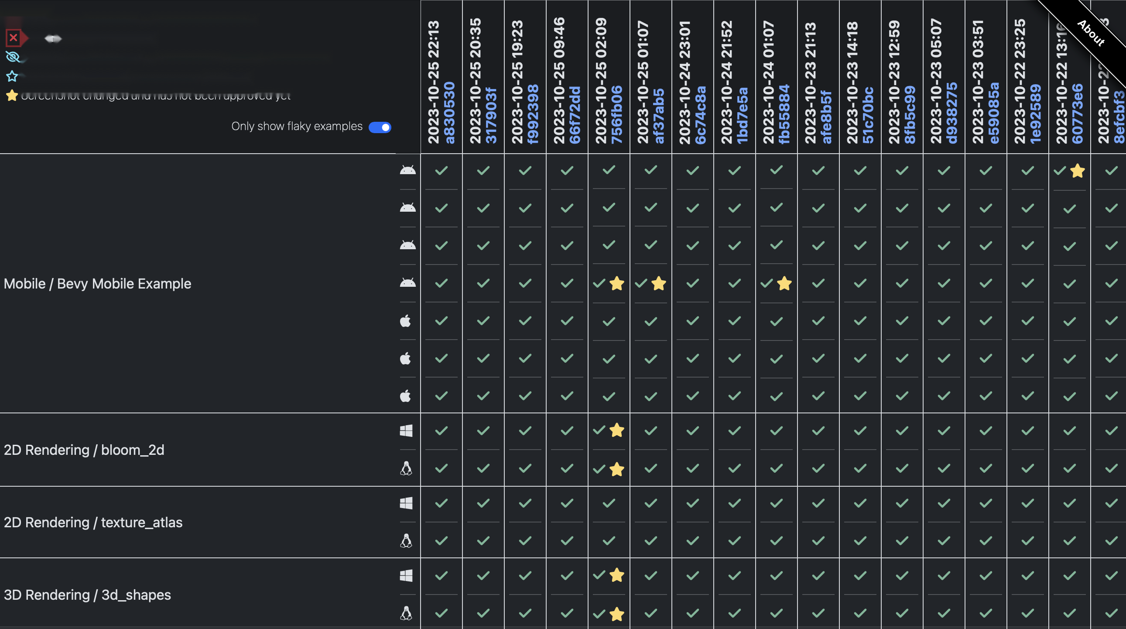Click Mobile example star in 756fb06 column
The width and height of the screenshot is (1126, 629).
coord(617,283)
